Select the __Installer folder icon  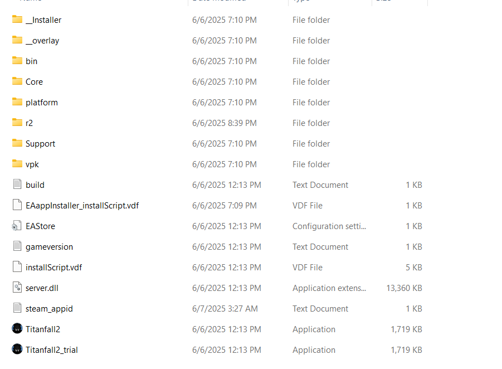[x=17, y=20]
